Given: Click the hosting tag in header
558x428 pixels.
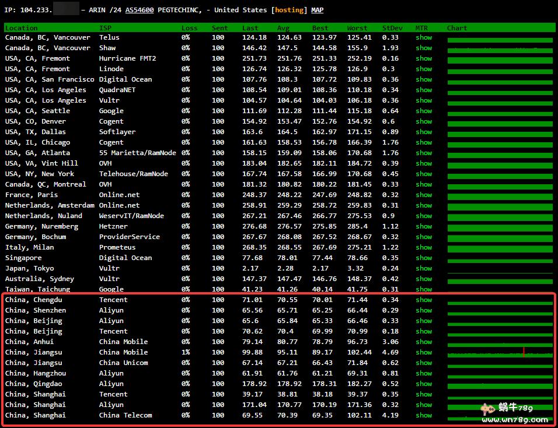Looking at the screenshot, I should [x=289, y=10].
